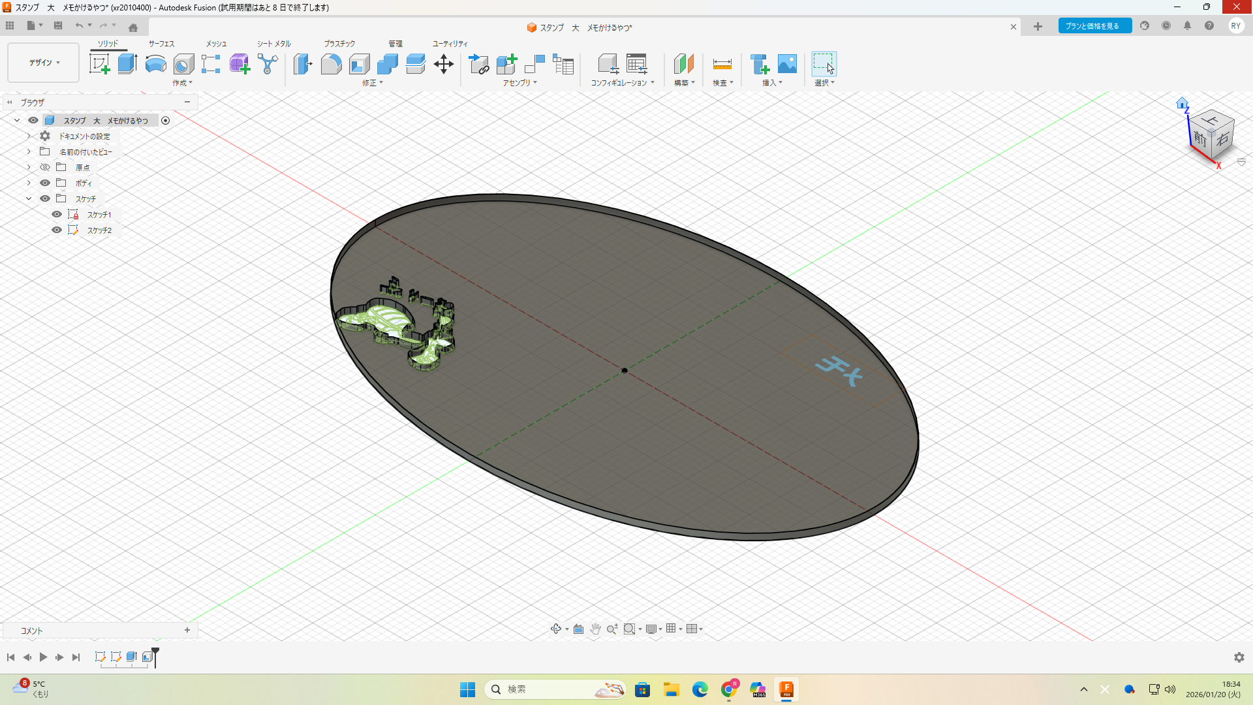This screenshot has height=705, width=1253.
Task: Select the Create Sketch tool
Action: coord(99,64)
